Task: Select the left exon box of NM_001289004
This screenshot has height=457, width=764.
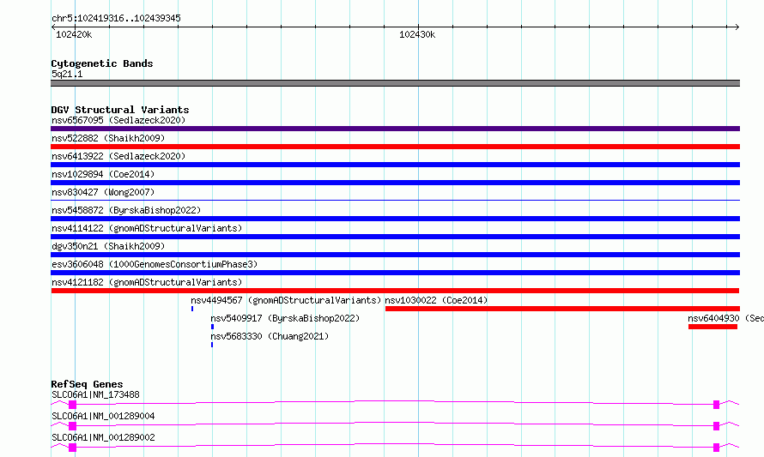Action: coord(73,426)
